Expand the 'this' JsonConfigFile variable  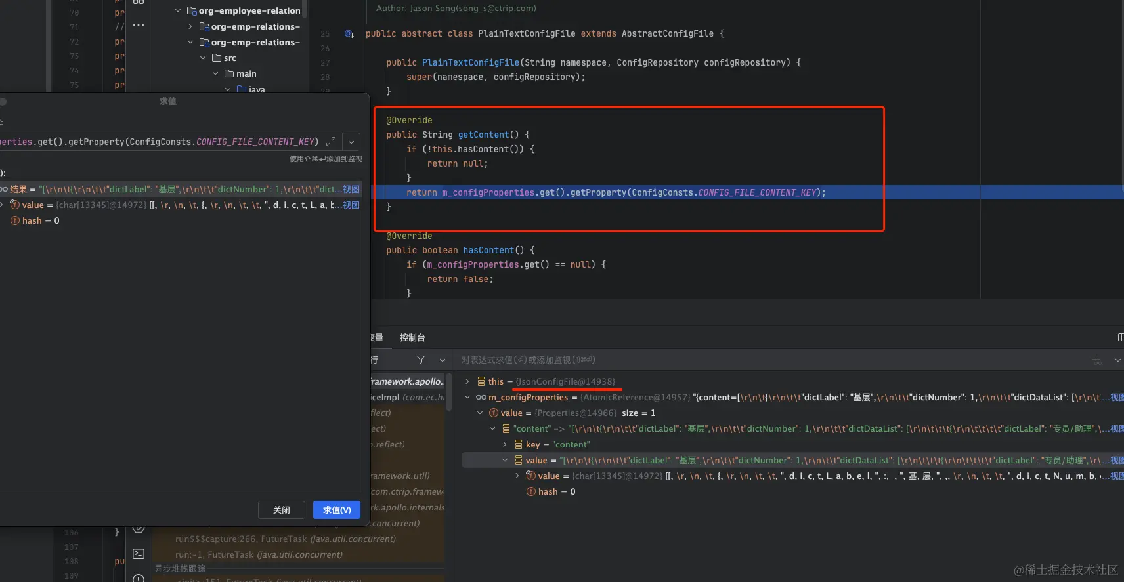coord(467,381)
